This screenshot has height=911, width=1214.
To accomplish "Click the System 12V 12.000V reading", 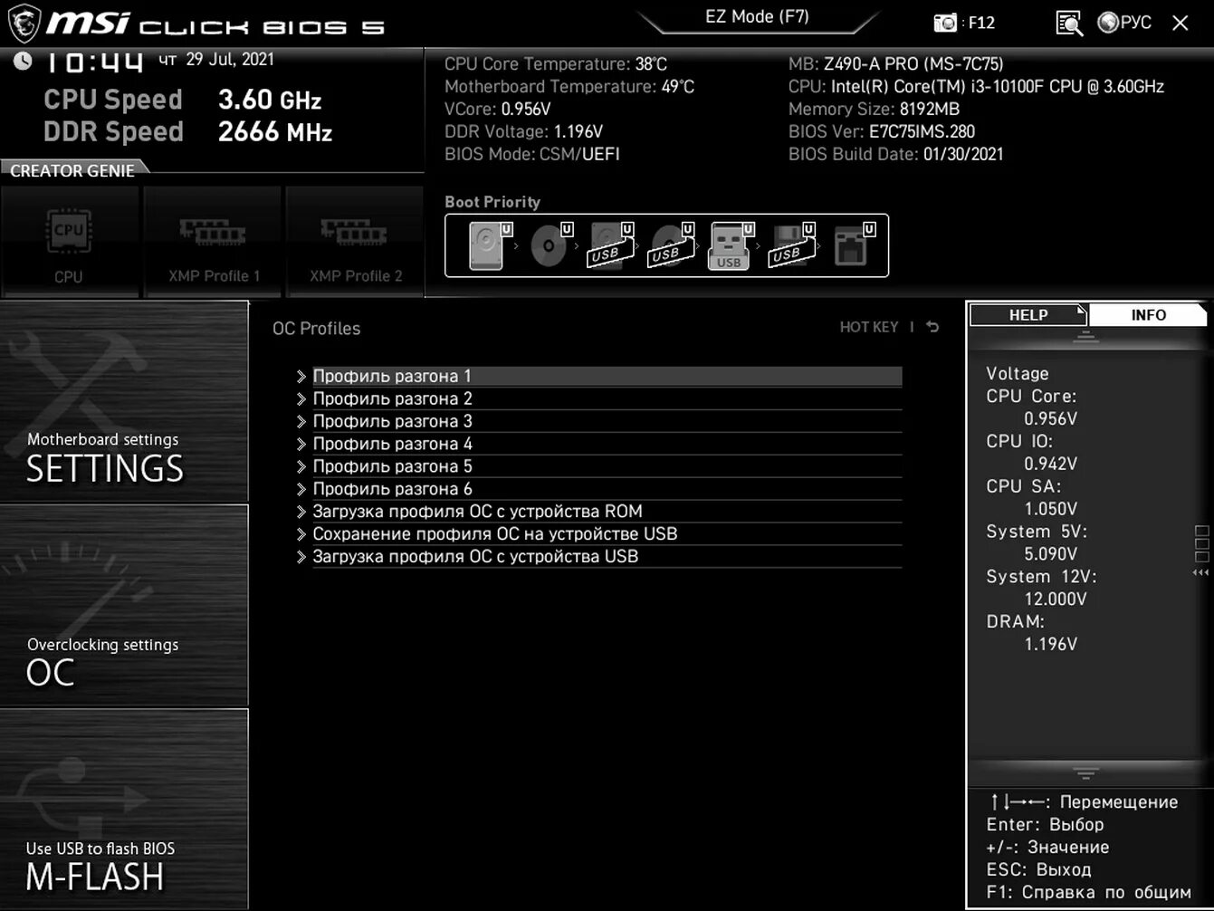I will tap(1056, 599).
